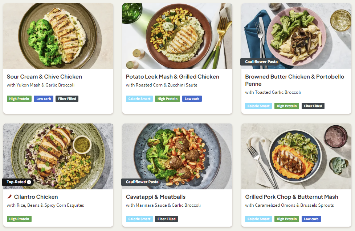Click the Sour Cream & Chive Chicken title
The height and width of the screenshot is (231, 355).
(44, 77)
